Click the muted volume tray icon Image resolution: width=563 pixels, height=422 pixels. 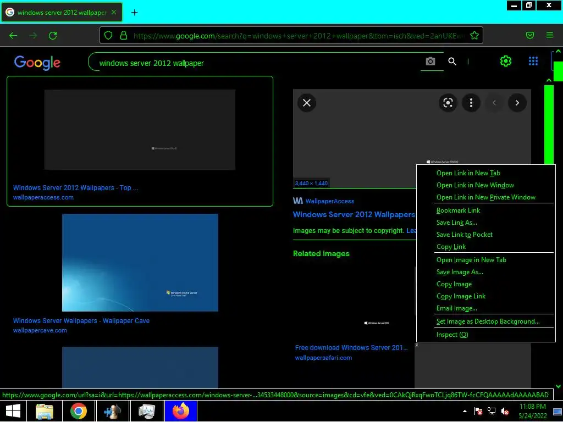pos(505,411)
